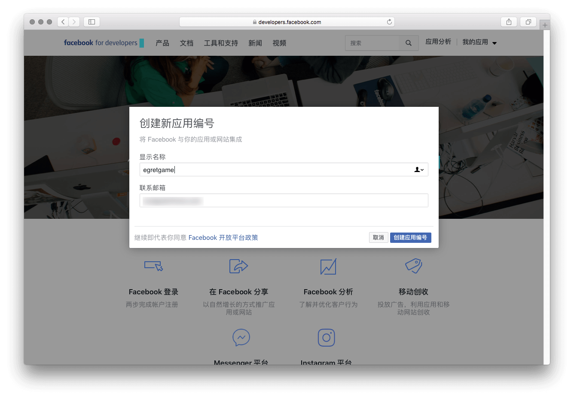Image resolution: width=574 pixels, height=399 pixels.
Task: Open a new tab with the plus button
Action: [x=545, y=25]
